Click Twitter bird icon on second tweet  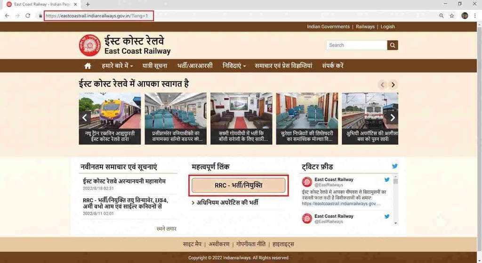tap(387, 216)
